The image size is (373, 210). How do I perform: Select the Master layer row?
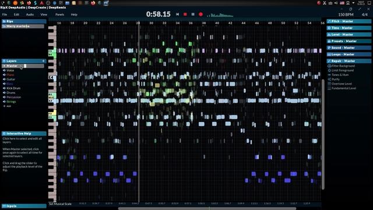click(x=23, y=66)
